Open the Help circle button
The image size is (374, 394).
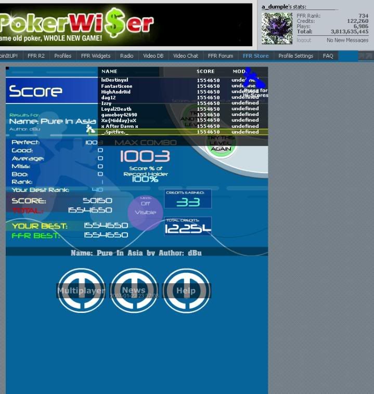186,291
